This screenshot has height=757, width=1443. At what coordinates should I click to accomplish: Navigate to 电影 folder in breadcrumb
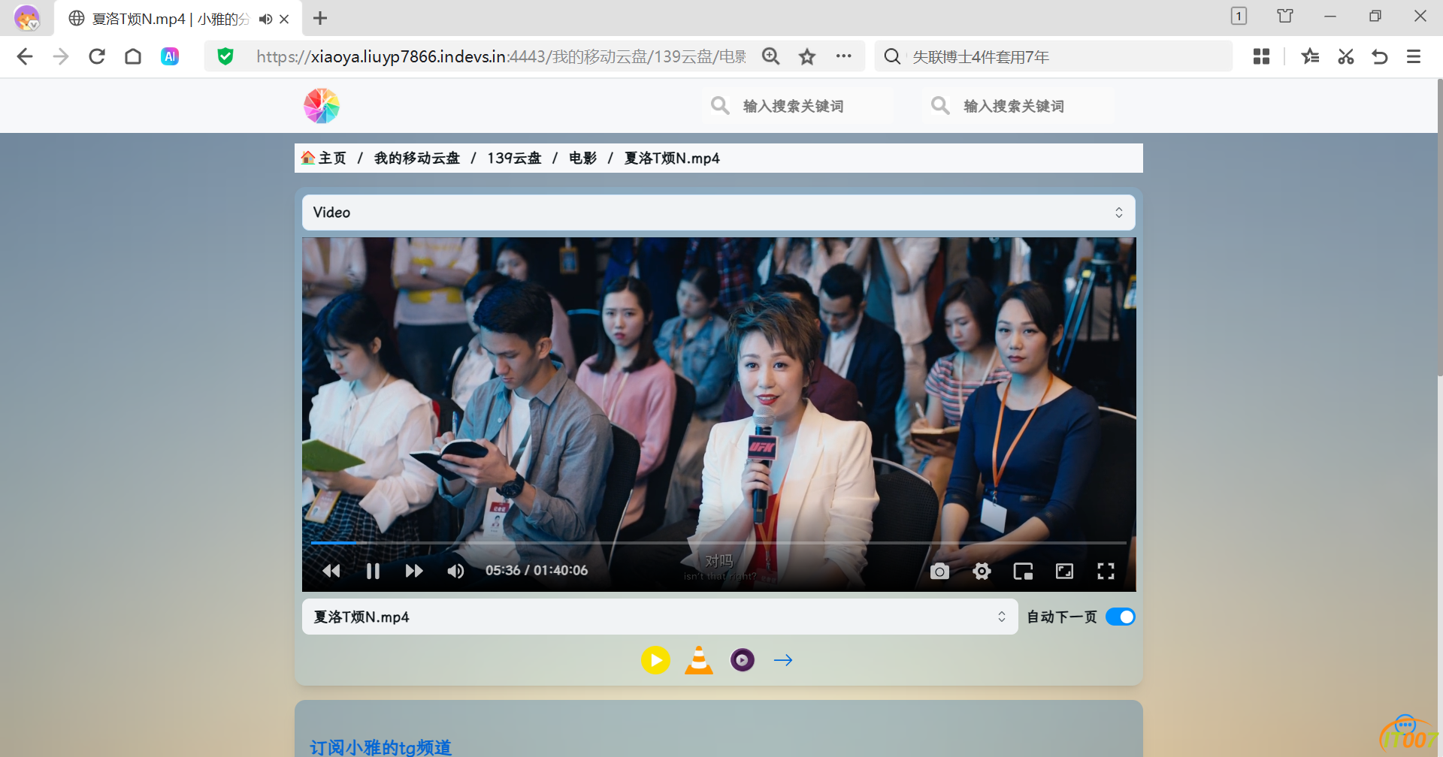pos(582,158)
